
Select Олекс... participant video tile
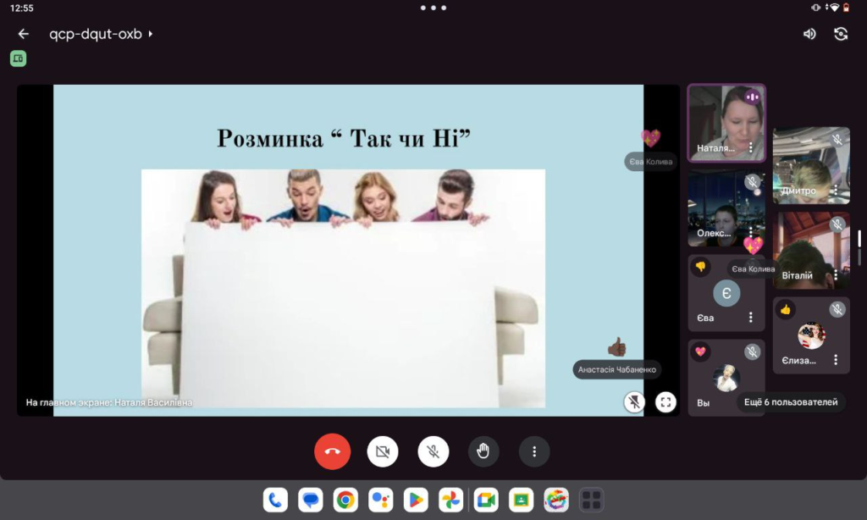click(726, 208)
